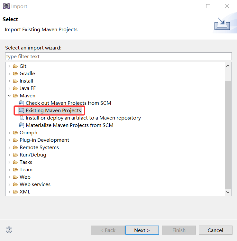The image size is (237, 241).
Task: Select the Run/Debug label
Action: click(33, 155)
